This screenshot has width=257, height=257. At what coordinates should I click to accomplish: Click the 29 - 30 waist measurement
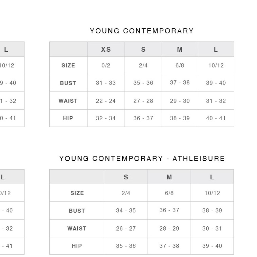[180, 101]
